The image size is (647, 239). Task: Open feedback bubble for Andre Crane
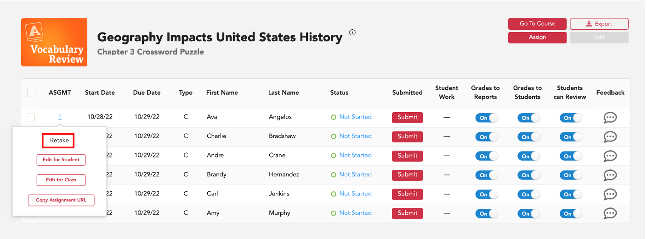coord(610,156)
